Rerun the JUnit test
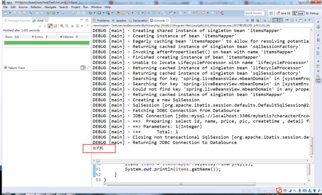Screen dimensions: 322x195 (61, 26)
